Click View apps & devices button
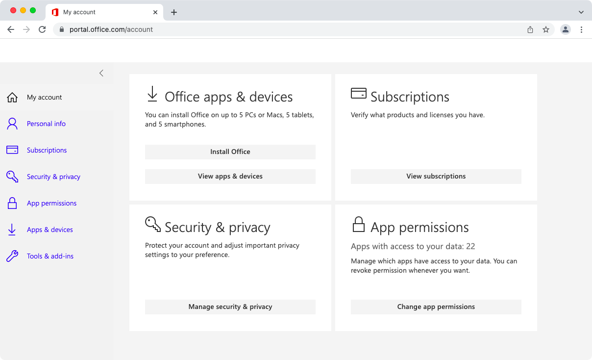 click(x=230, y=177)
